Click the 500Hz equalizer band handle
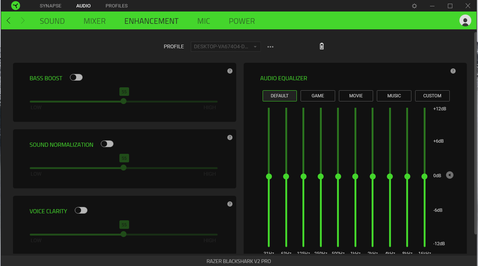This screenshot has height=266, width=478. (x=338, y=176)
